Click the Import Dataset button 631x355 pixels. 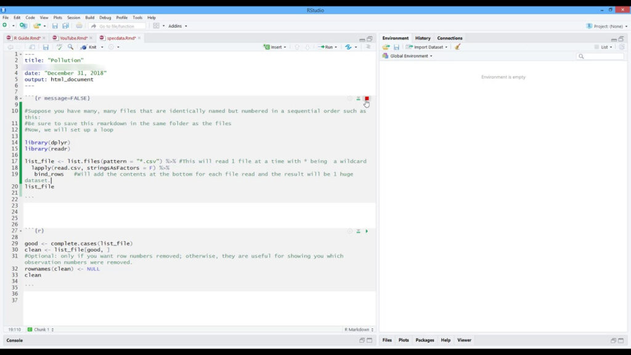coord(426,47)
